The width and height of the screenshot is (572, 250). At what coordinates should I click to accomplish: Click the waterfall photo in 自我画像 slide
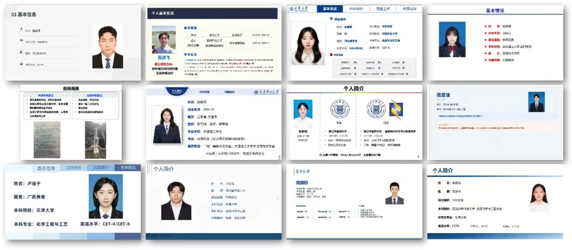pos(96,140)
